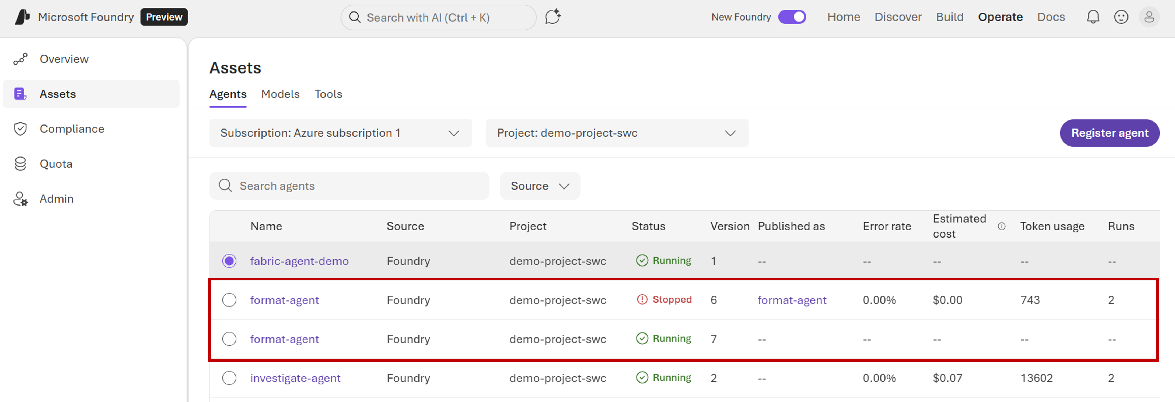Select the fabric-agent-demo radio button

point(229,261)
